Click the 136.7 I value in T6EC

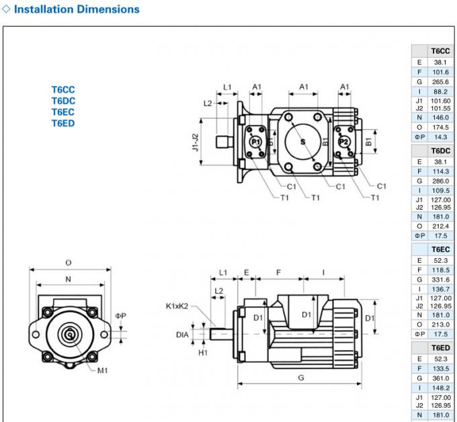tap(440, 290)
